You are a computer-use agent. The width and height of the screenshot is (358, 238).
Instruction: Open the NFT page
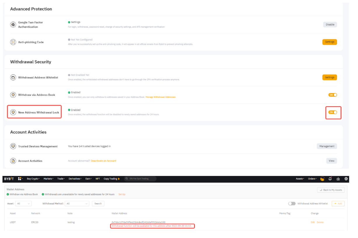pyautogui.click(x=98, y=179)
